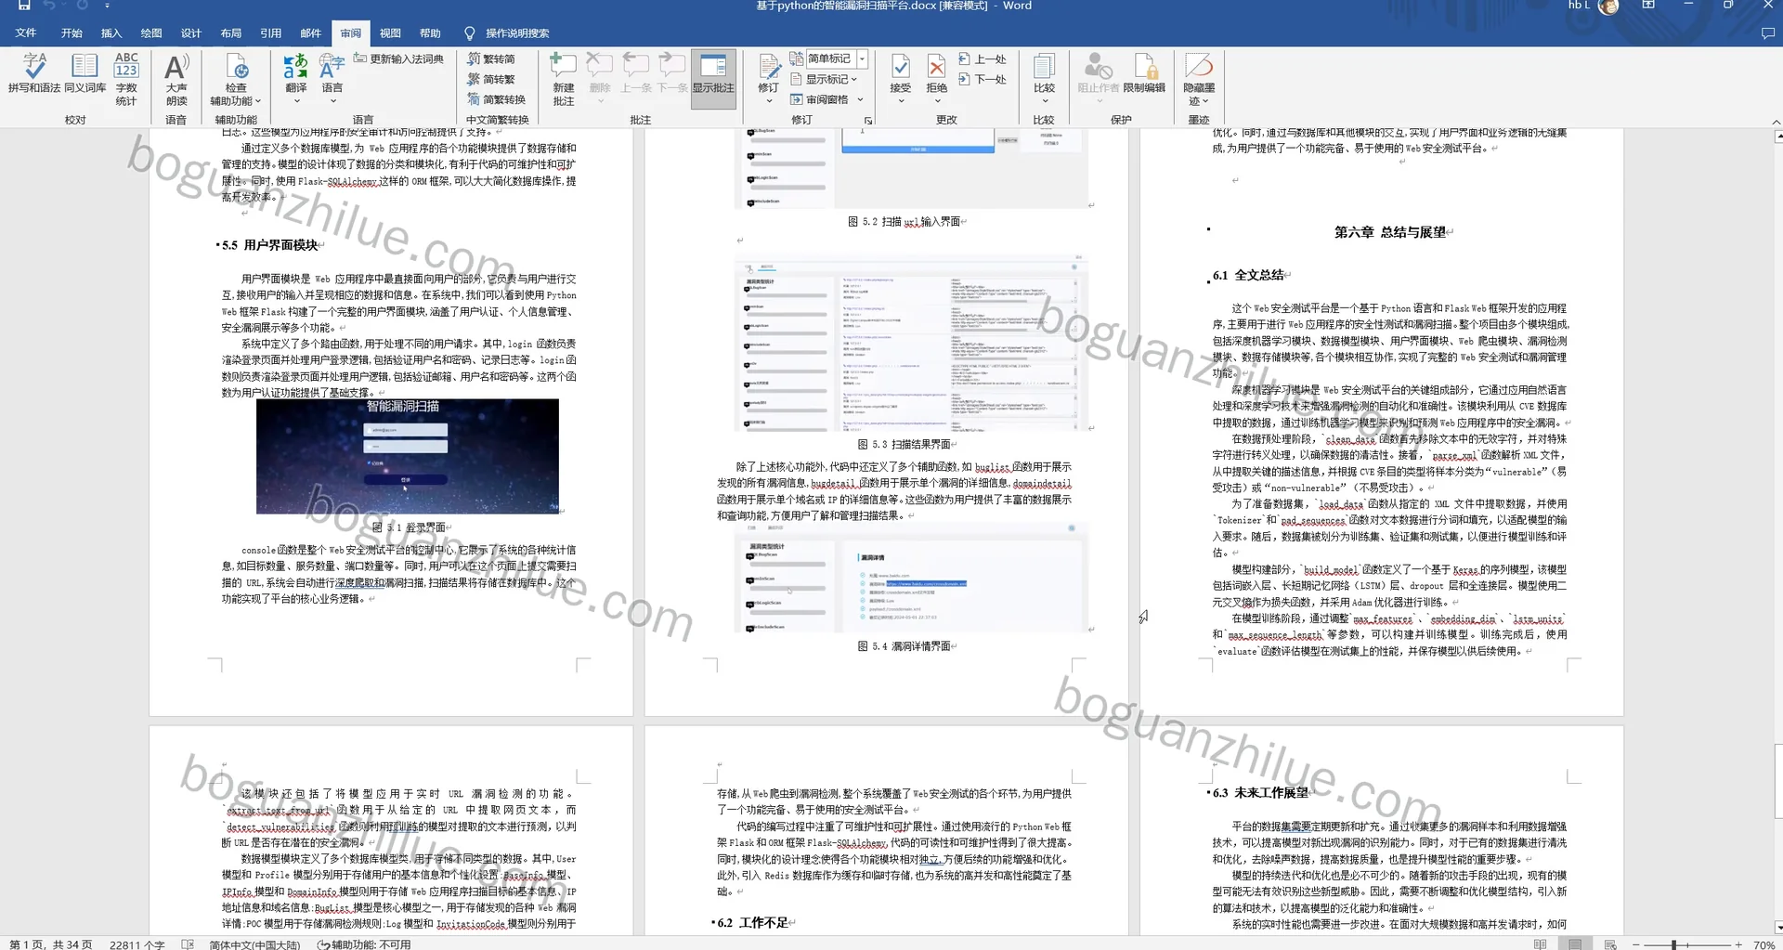The height and width of the screenshot is (950, 1783).
Task: Click the 新建批注 new comment icon
Action: pos(564,66)
